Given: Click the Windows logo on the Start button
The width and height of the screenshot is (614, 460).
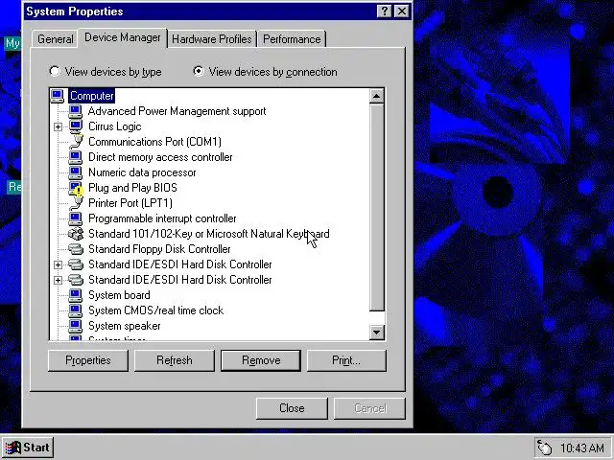Looking at the screenshot, I should click(12, 448).
